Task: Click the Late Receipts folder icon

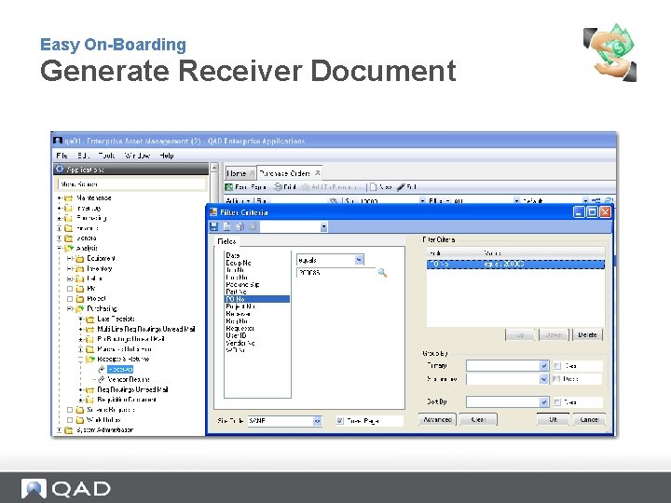Action: coord(89,319)
